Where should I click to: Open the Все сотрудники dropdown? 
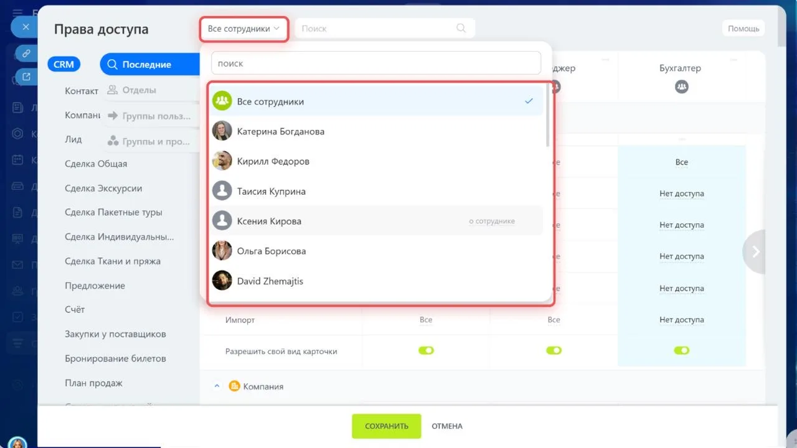click(x=243, y=29)
